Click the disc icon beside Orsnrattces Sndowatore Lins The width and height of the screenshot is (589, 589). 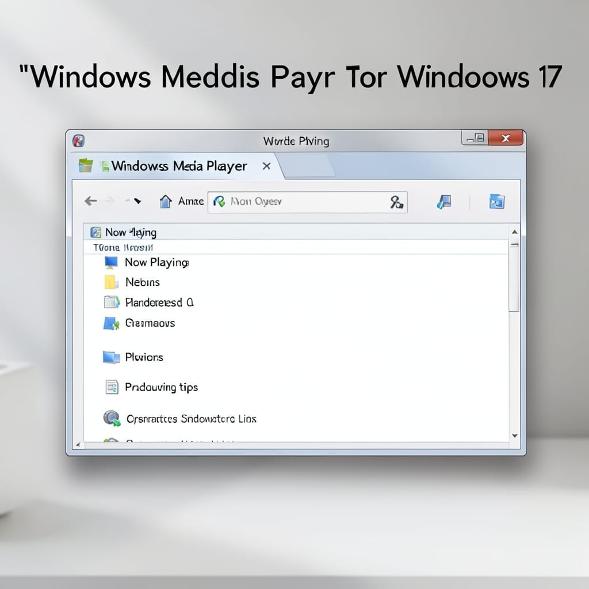coord(112,418)
